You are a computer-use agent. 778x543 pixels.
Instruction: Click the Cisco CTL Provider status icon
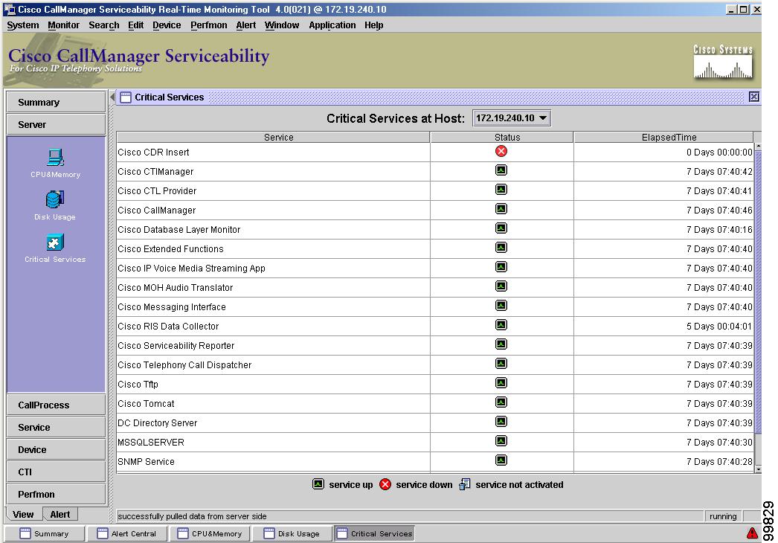[501, 190]
